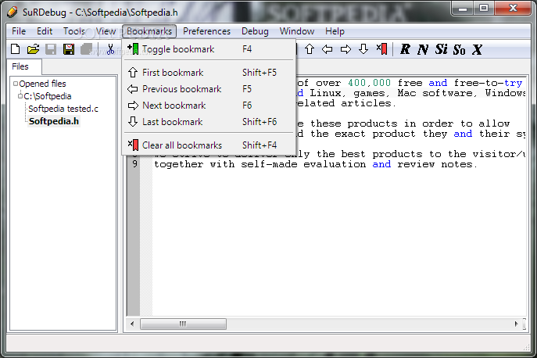The height and width of the screenshot is (358, 537).
Task: Click the SuRDebug pencil icon in title bar
Action: (12, 12)
